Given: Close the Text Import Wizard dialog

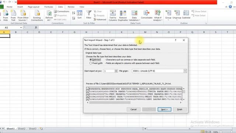Looking at the screenshot, I should [184, 40].
